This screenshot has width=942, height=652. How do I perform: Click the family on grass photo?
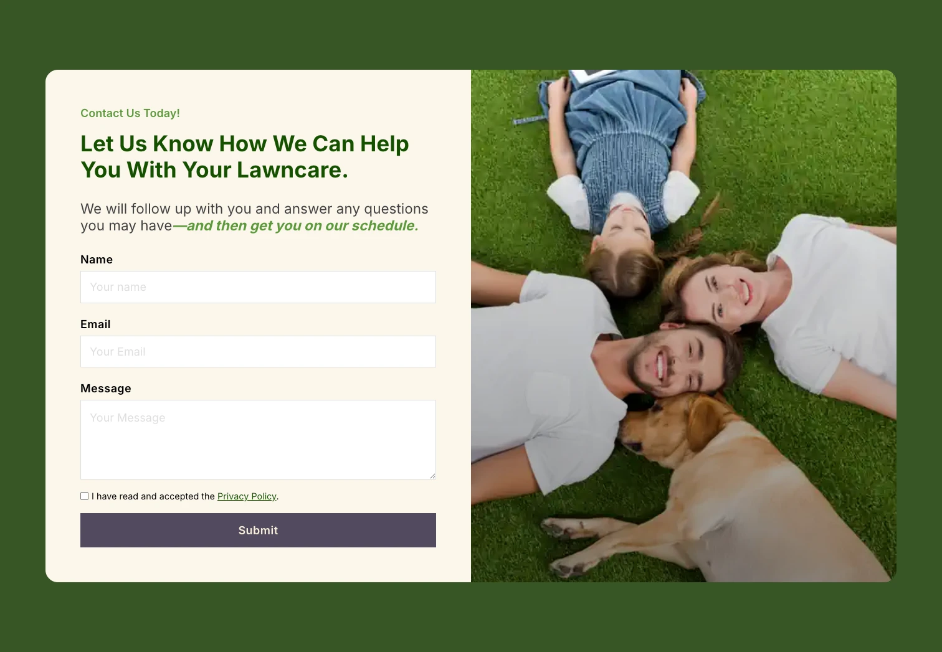coord(683,326)
